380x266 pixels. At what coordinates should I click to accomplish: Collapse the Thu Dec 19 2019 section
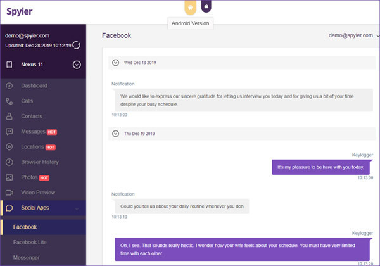pyautogui.click(x=115, y=134)
